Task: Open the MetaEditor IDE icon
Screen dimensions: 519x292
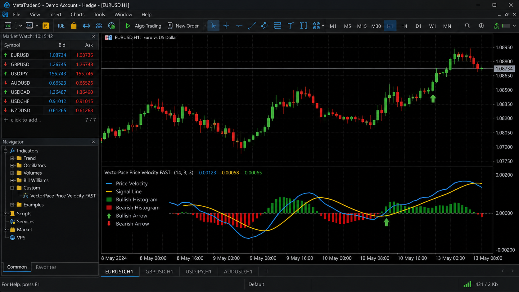Action: pos(61,26)
